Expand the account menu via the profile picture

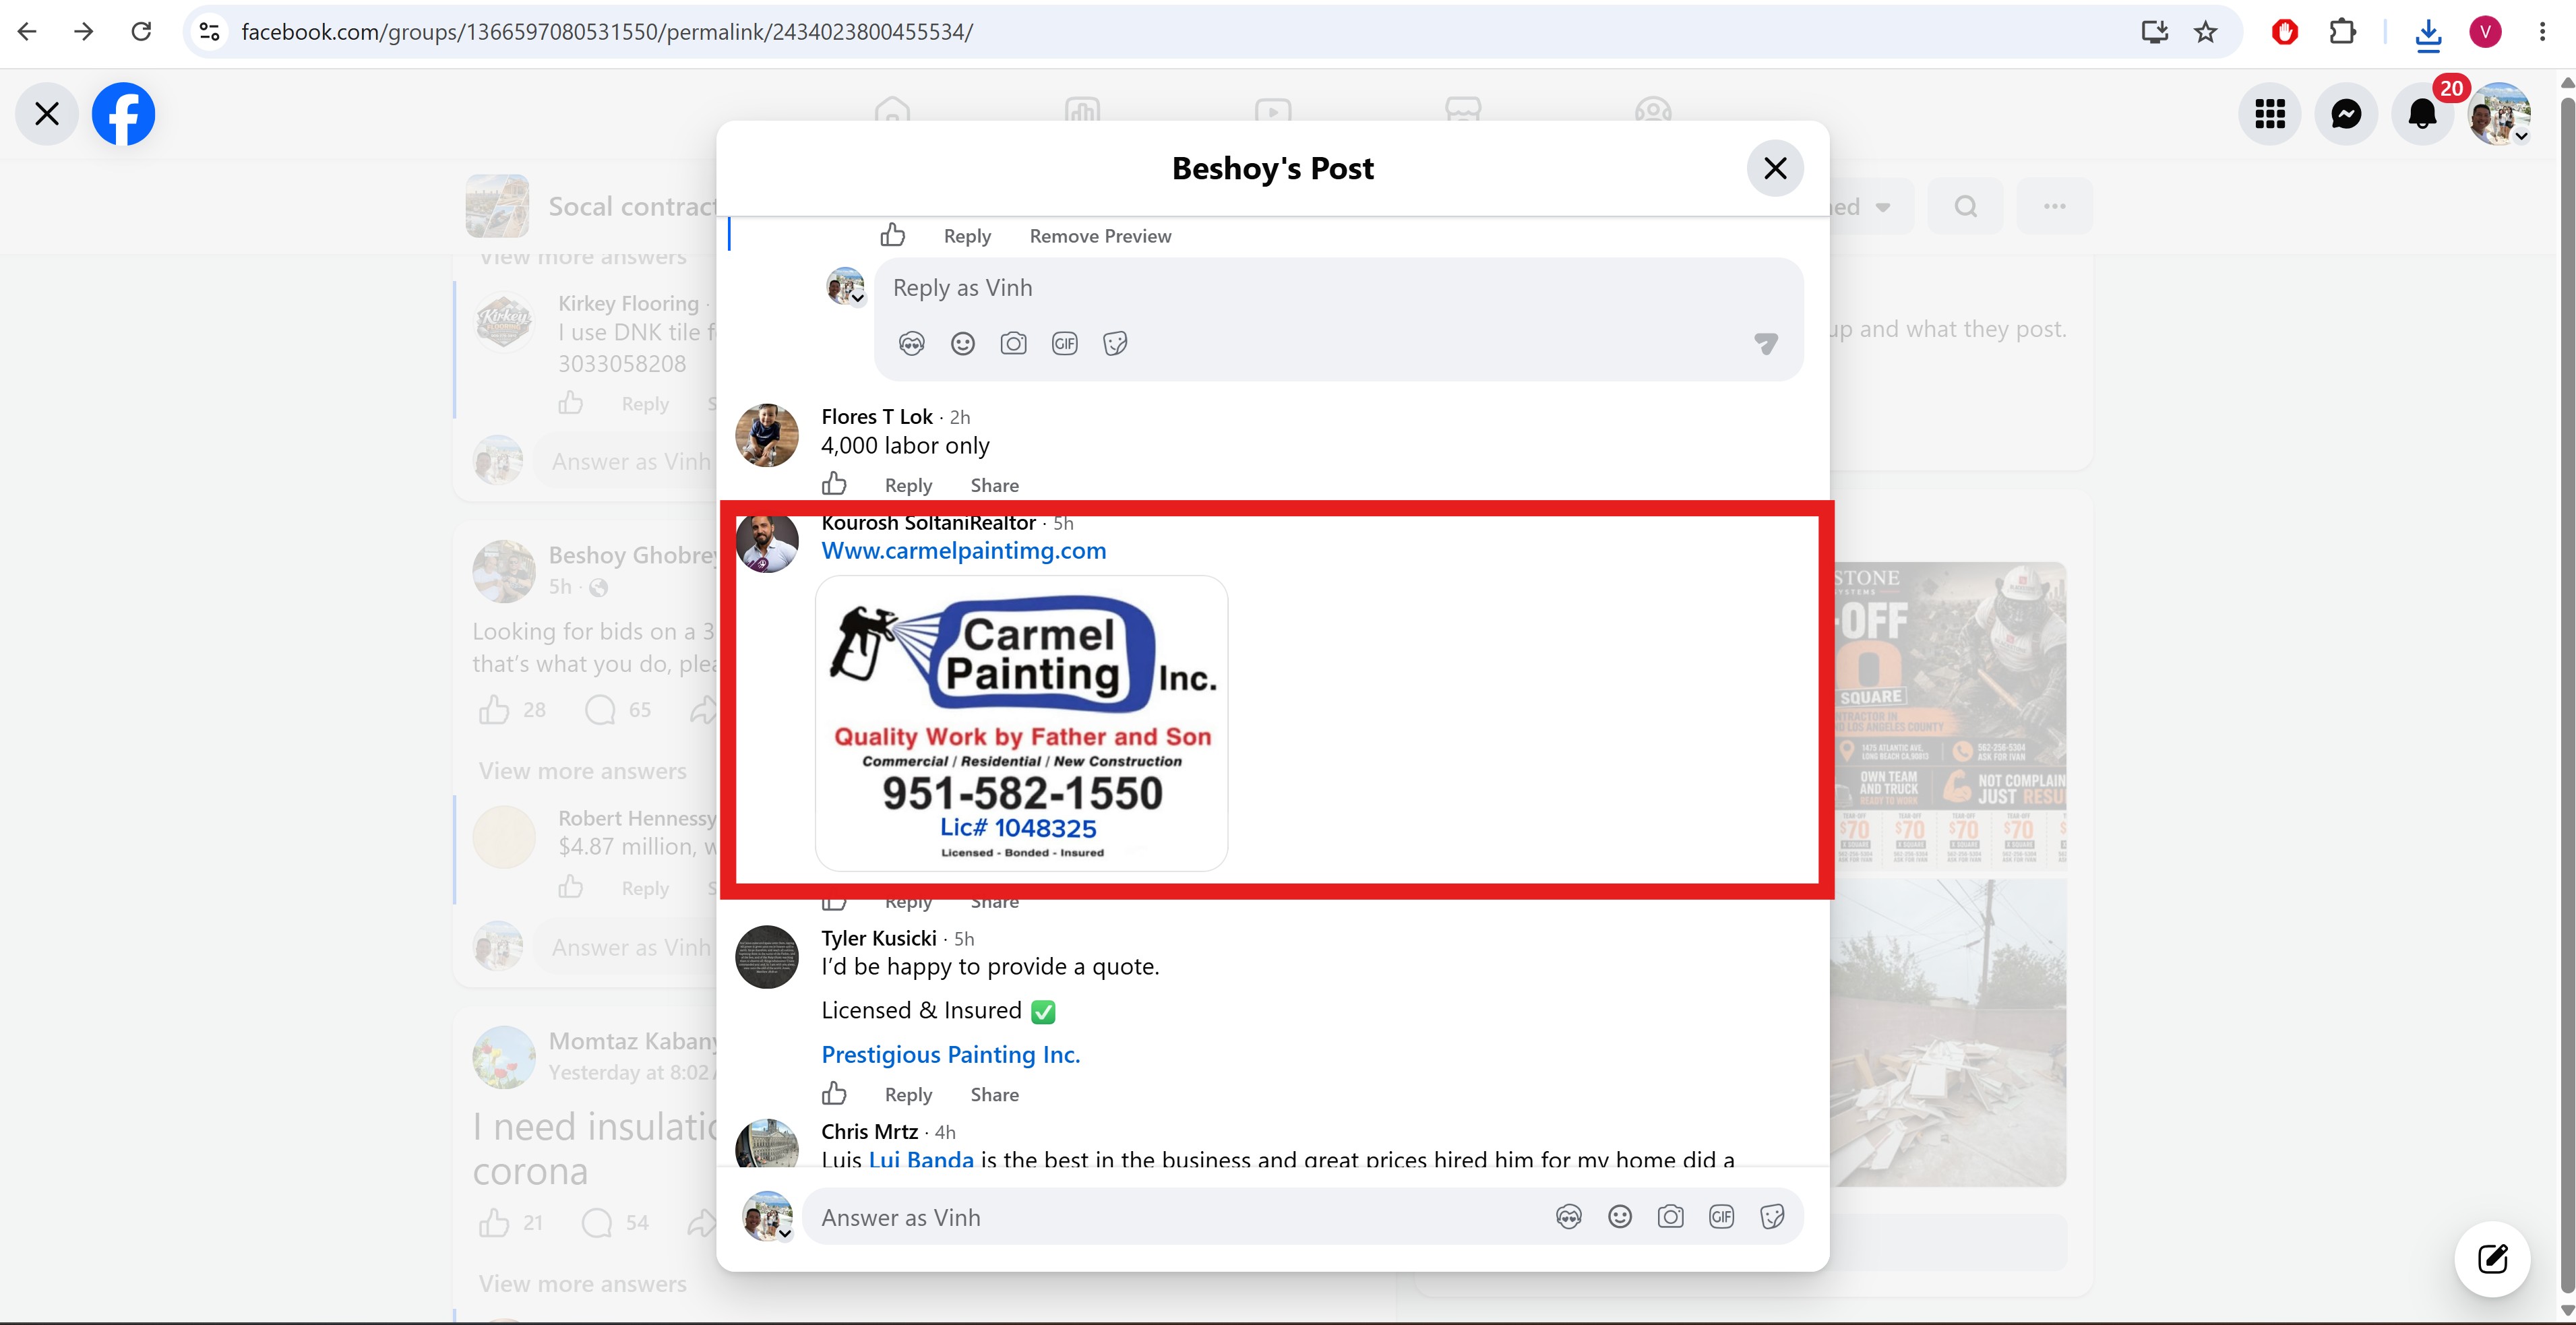tap(2499, 114)
